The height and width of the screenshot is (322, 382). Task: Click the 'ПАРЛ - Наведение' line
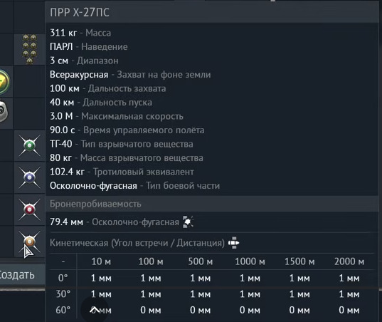(89, 46)
